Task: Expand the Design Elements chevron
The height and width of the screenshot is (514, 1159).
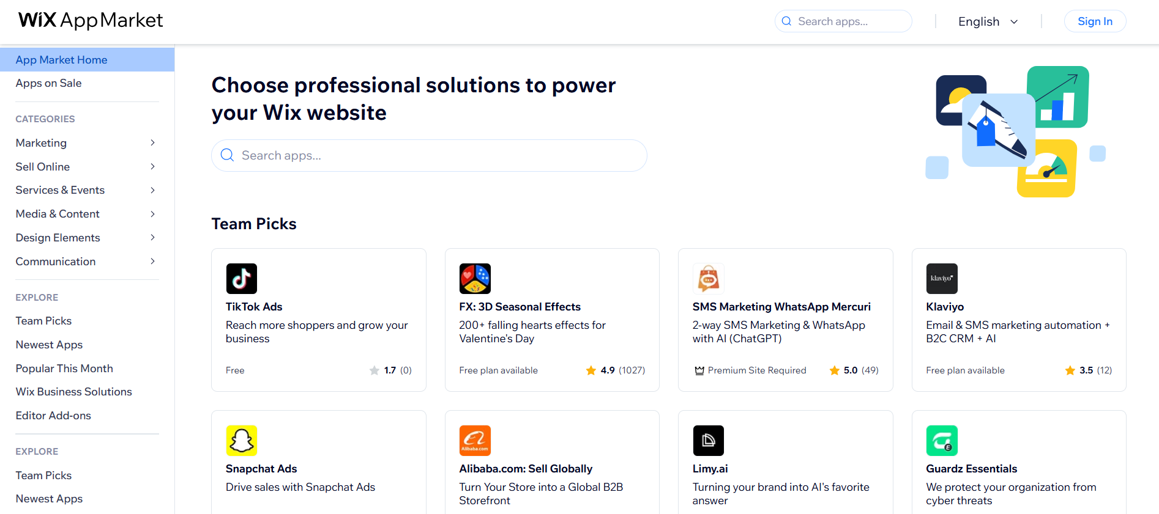Action: (x=152, y=238)
